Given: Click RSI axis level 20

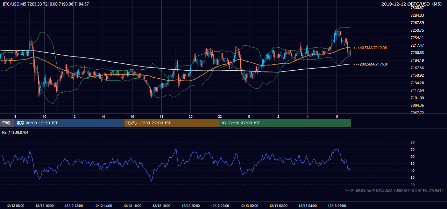Looking at the screenshot, I should [412, 185].
